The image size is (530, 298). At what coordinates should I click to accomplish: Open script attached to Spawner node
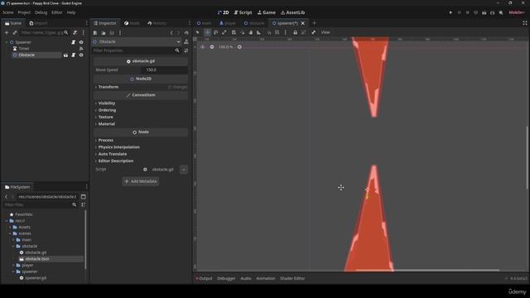point(74,42)
